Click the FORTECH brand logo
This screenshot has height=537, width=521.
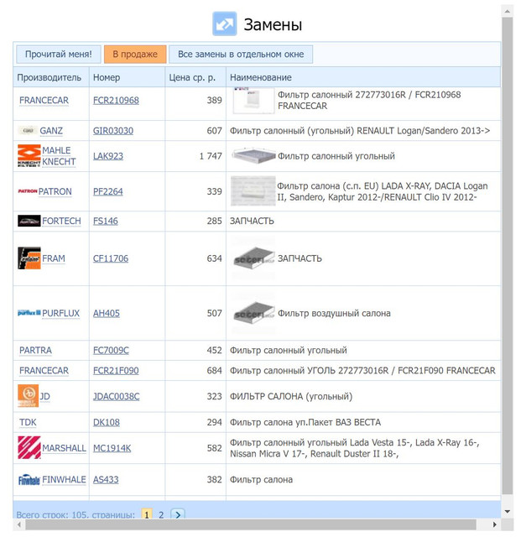click(29, 221)
